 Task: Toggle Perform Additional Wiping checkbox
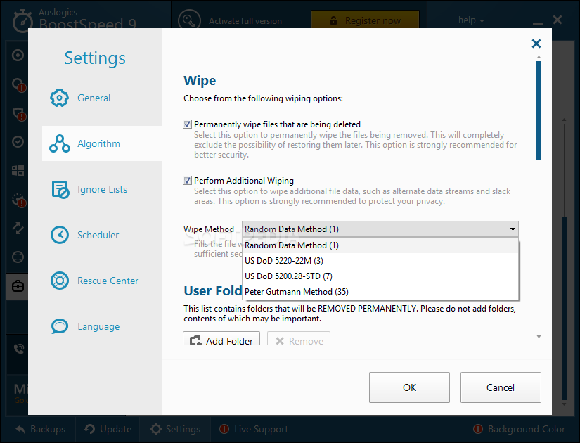[187, 180]
